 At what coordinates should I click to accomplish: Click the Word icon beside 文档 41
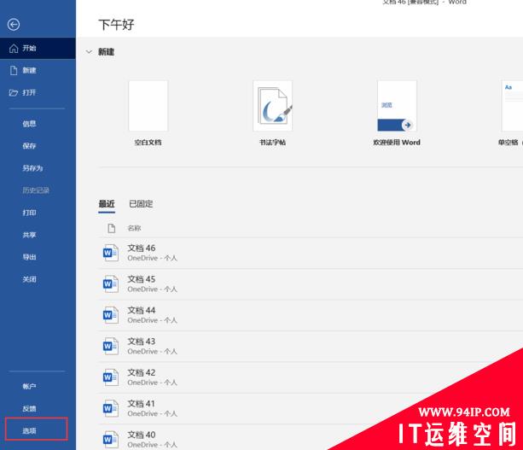(110, 408)
